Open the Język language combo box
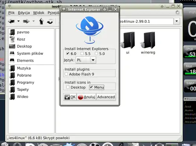Screen dimensions: 196x146 [86, 60]
